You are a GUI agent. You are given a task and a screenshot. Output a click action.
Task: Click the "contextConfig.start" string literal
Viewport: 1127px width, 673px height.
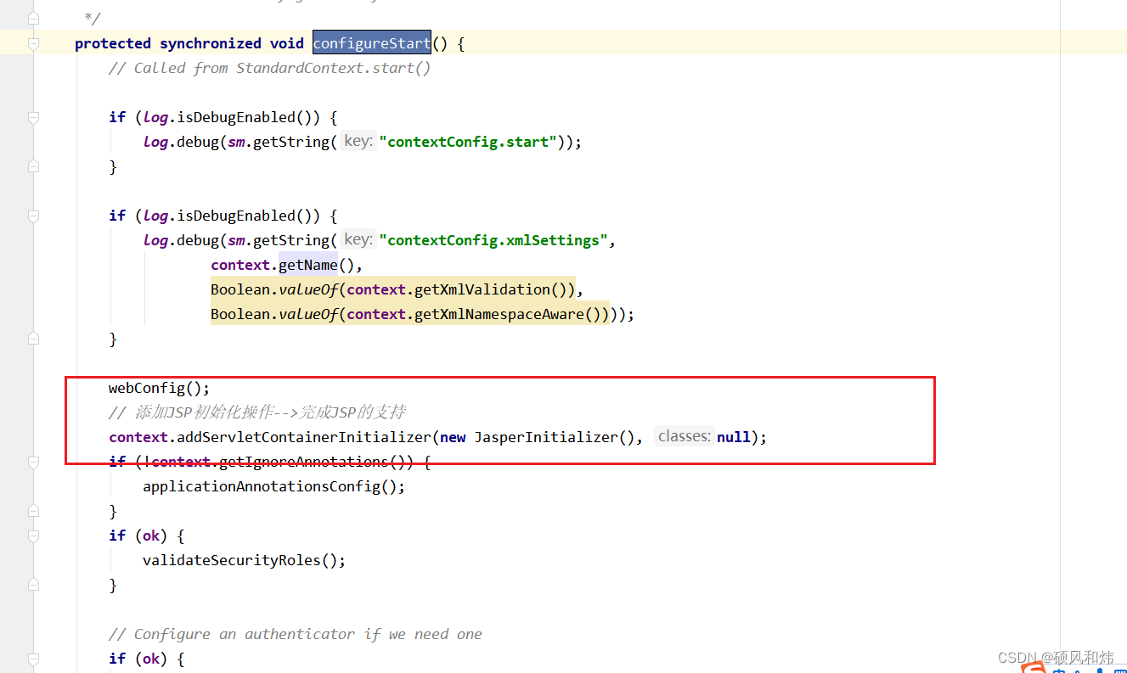(469, 142)
